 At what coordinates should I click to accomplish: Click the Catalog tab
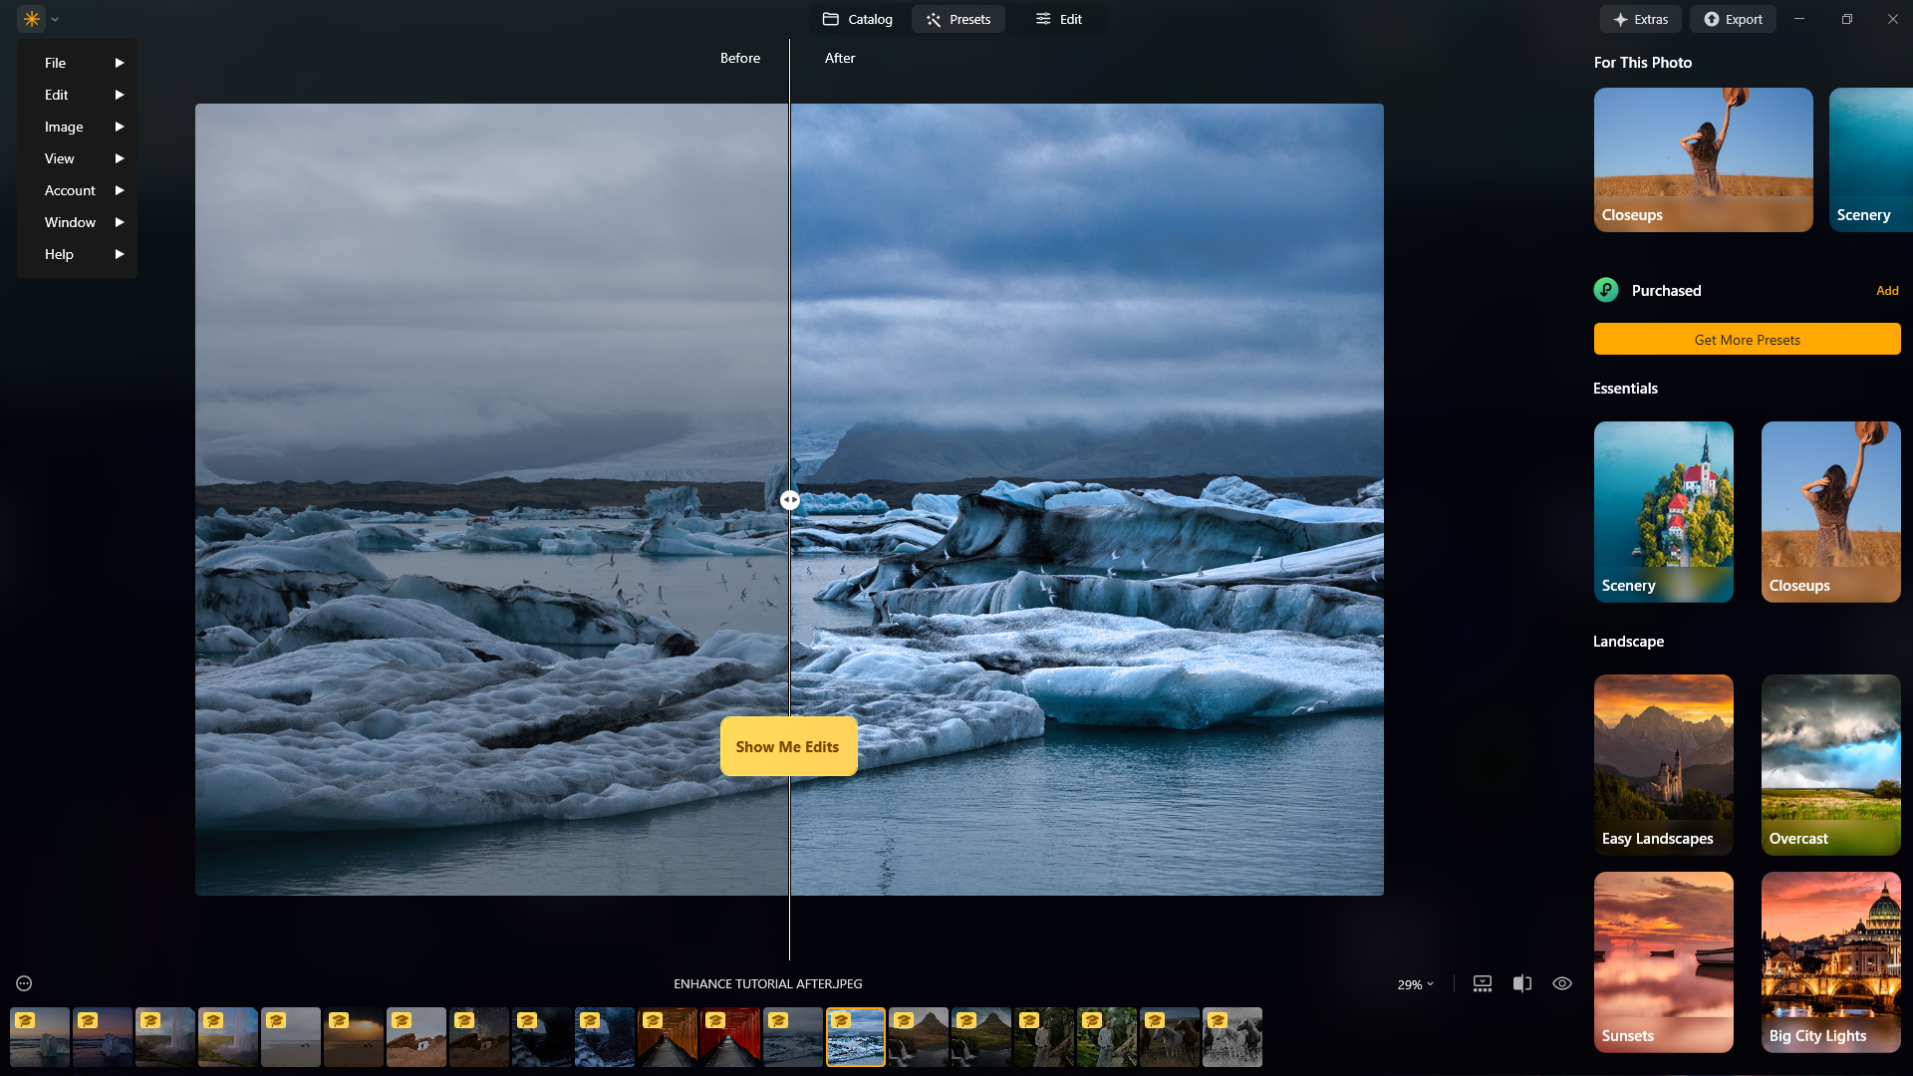tap(857, 18)
